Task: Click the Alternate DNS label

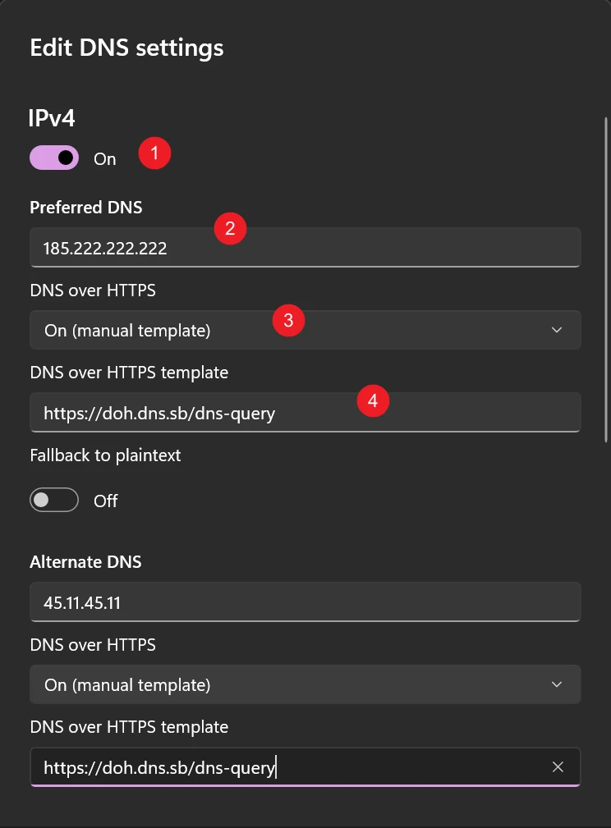Action: coord(85,562)
